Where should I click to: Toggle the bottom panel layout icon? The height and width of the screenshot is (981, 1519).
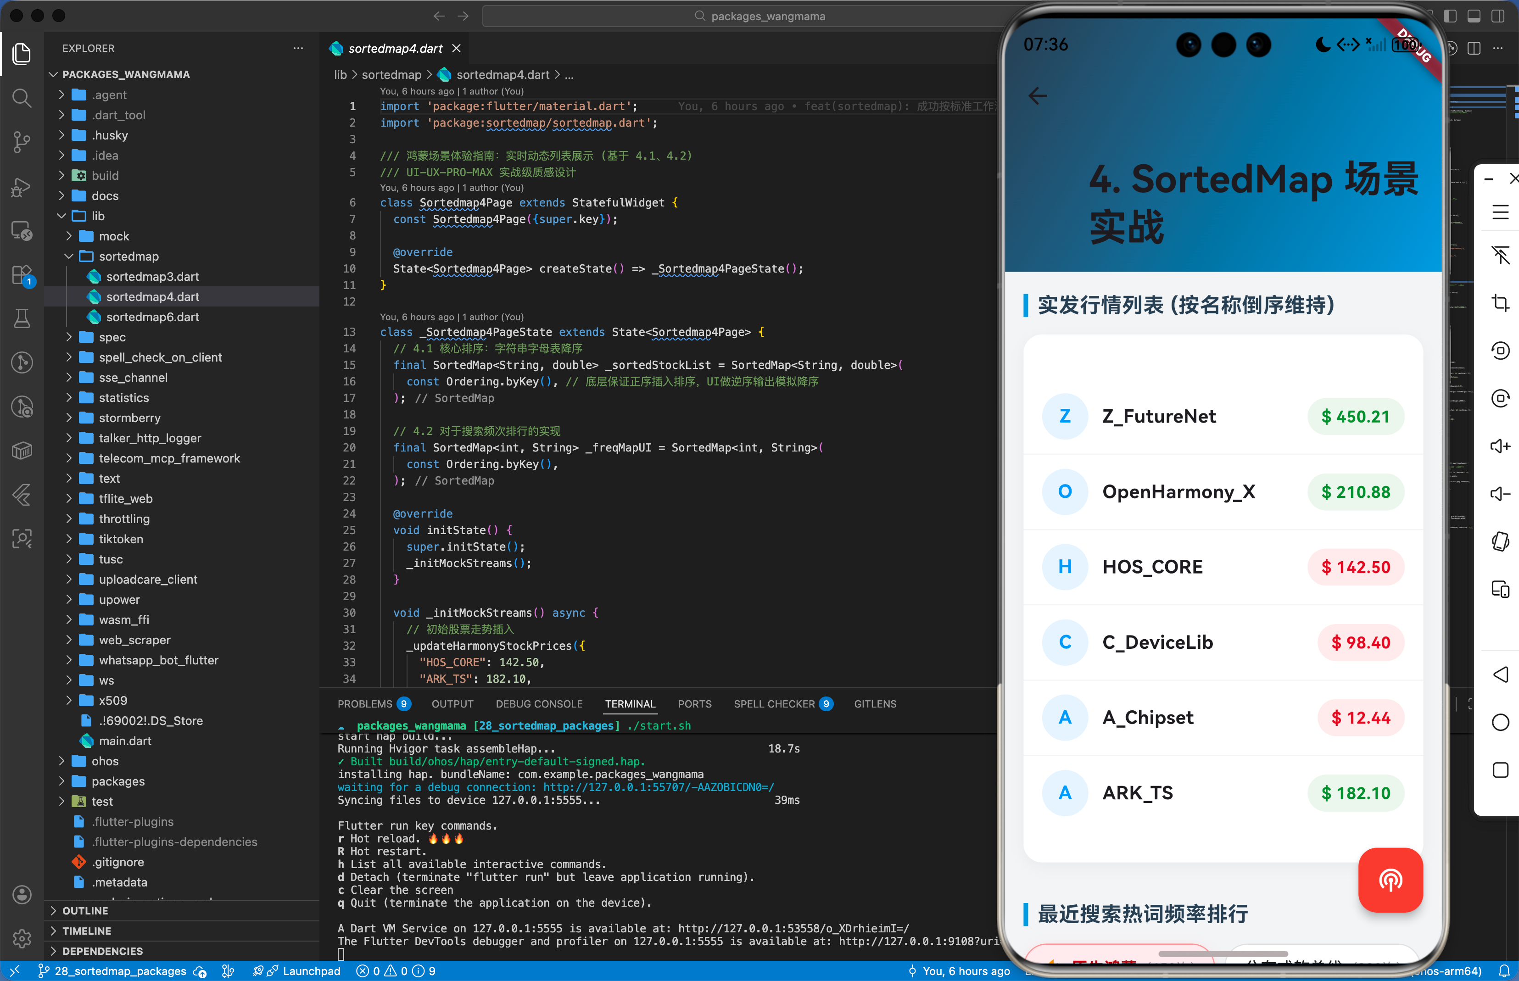(1474, 16)
